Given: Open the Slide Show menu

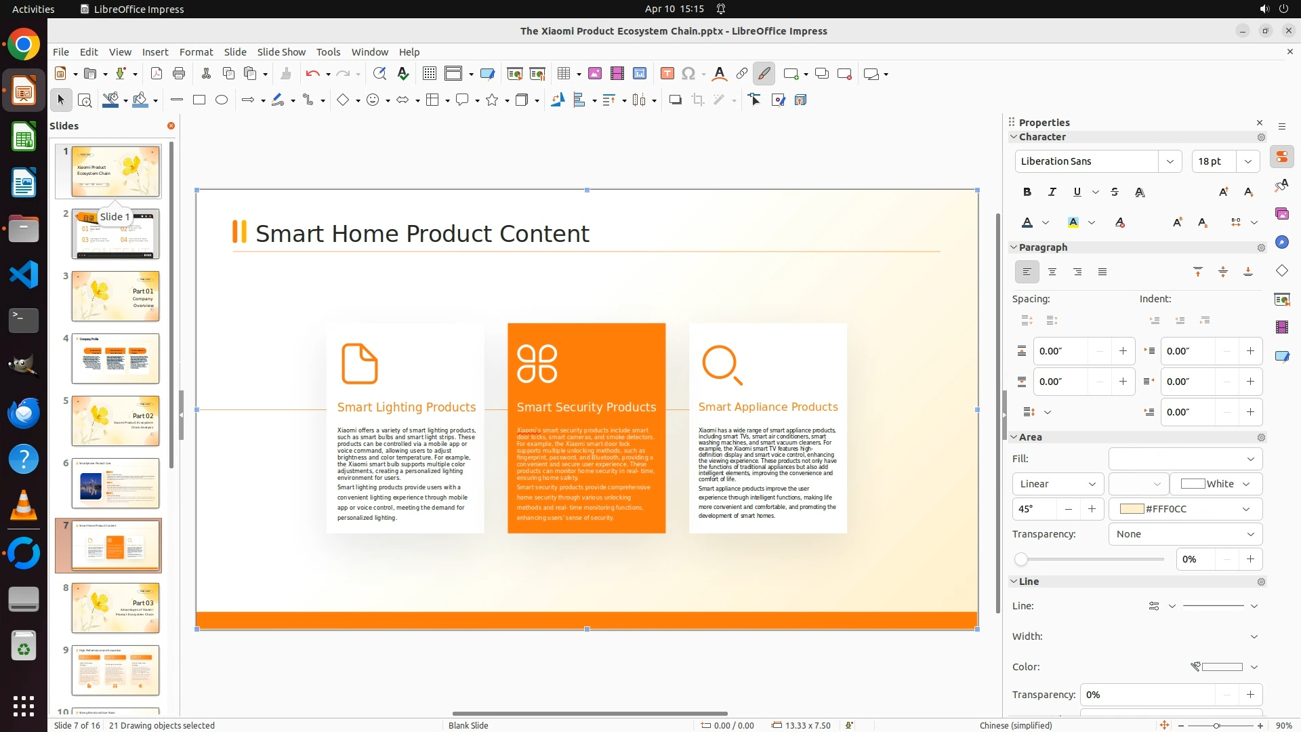Looking at the screenshot, I should (x=281, y=52).
